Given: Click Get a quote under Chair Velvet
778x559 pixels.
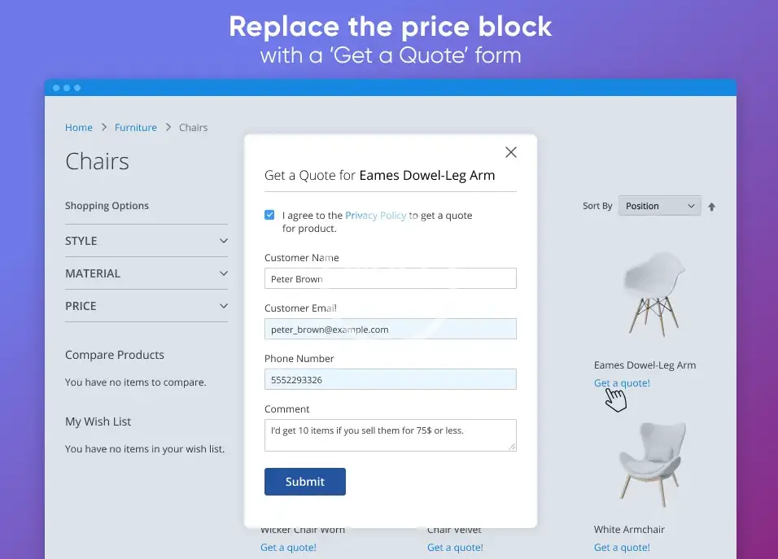Looking at the screenshot, I should (x=455, y=548).
